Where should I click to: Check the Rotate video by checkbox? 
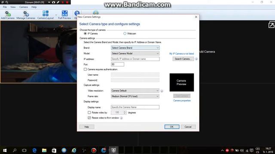point(89,113)
